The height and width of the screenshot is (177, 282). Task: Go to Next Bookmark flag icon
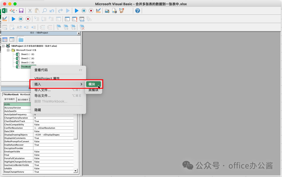[x=66, y=27]
